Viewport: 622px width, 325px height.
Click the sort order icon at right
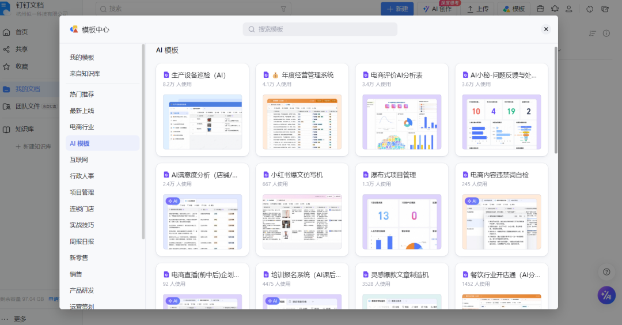tap(592, 33)
